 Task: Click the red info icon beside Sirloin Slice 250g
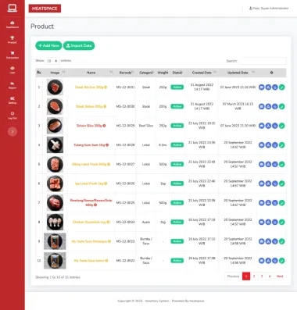click(104, 126)
